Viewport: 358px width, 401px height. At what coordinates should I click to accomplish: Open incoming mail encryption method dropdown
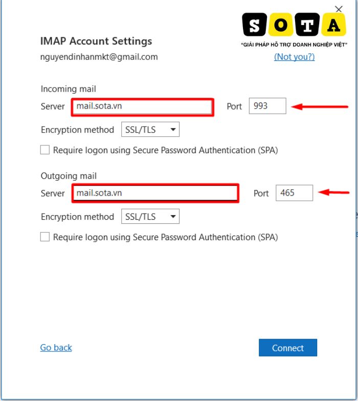pos(150,130)
